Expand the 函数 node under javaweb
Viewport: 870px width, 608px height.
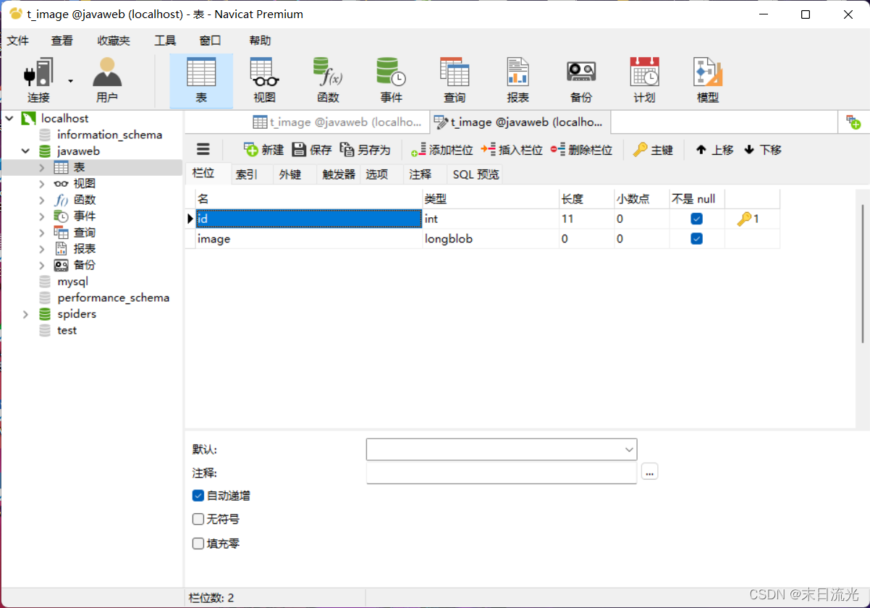tap(42, 200)
